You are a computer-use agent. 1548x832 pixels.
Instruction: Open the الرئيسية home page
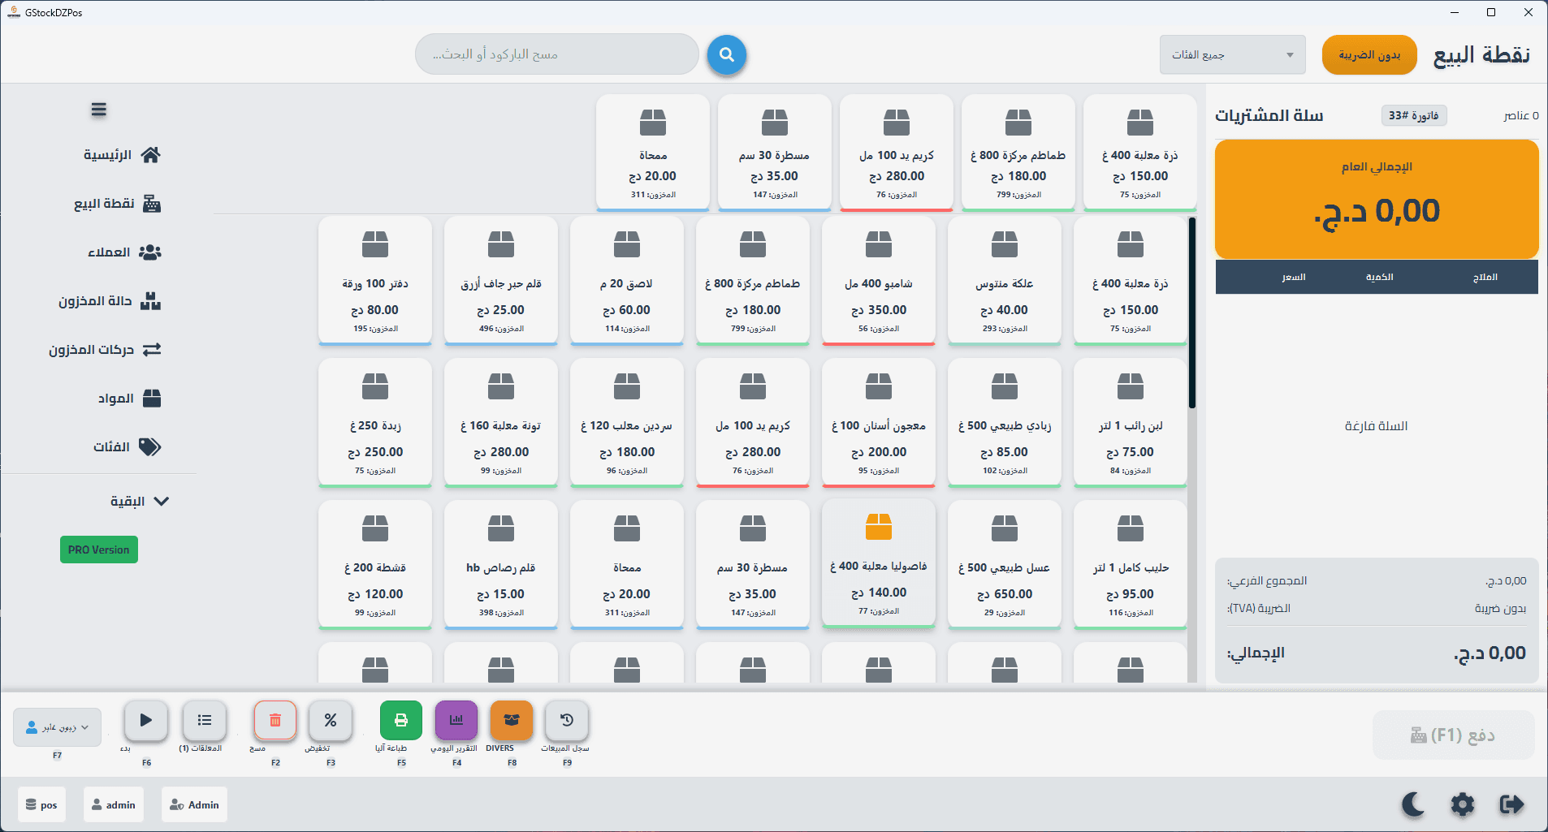coord(122,155)
